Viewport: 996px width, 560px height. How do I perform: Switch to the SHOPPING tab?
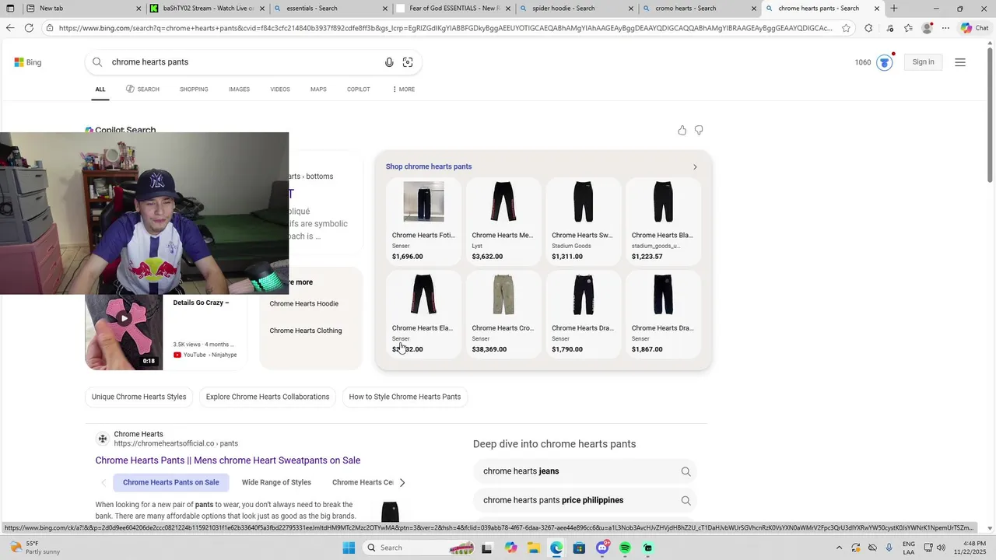pos(194,89)
